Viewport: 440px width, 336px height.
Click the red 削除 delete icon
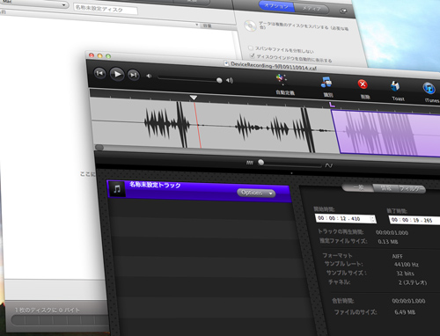coord(363,84)
